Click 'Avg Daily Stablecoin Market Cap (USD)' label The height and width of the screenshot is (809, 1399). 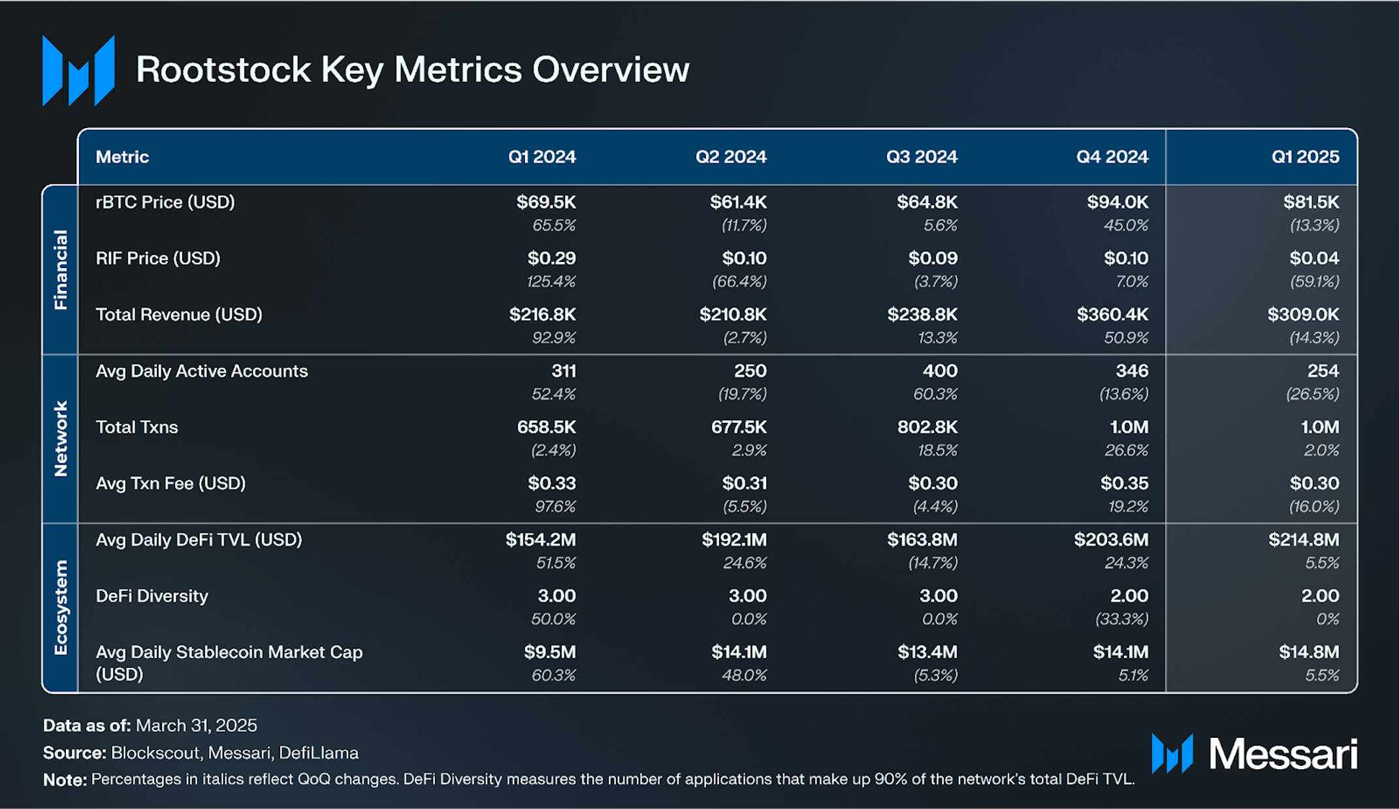(229, 663)
